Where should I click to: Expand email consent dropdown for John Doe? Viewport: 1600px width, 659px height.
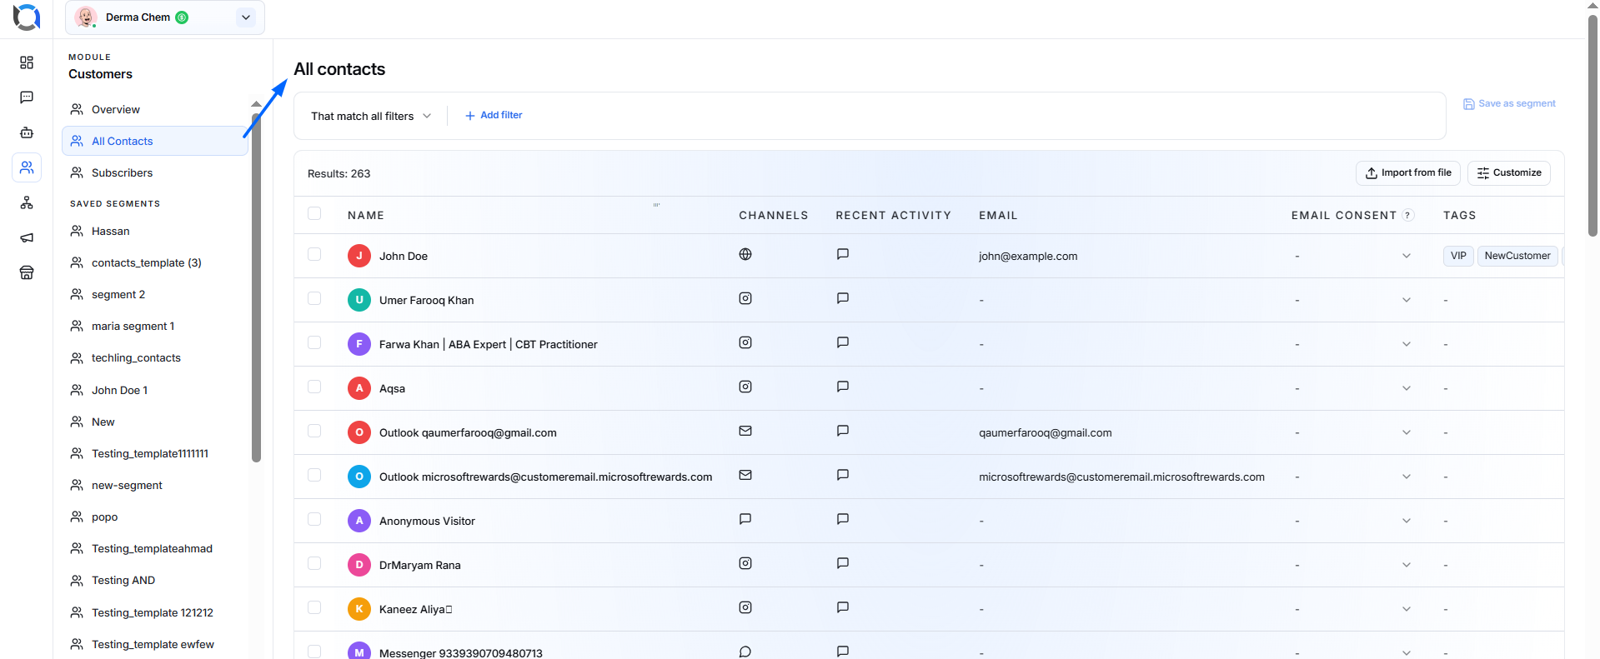(1407, 256)
